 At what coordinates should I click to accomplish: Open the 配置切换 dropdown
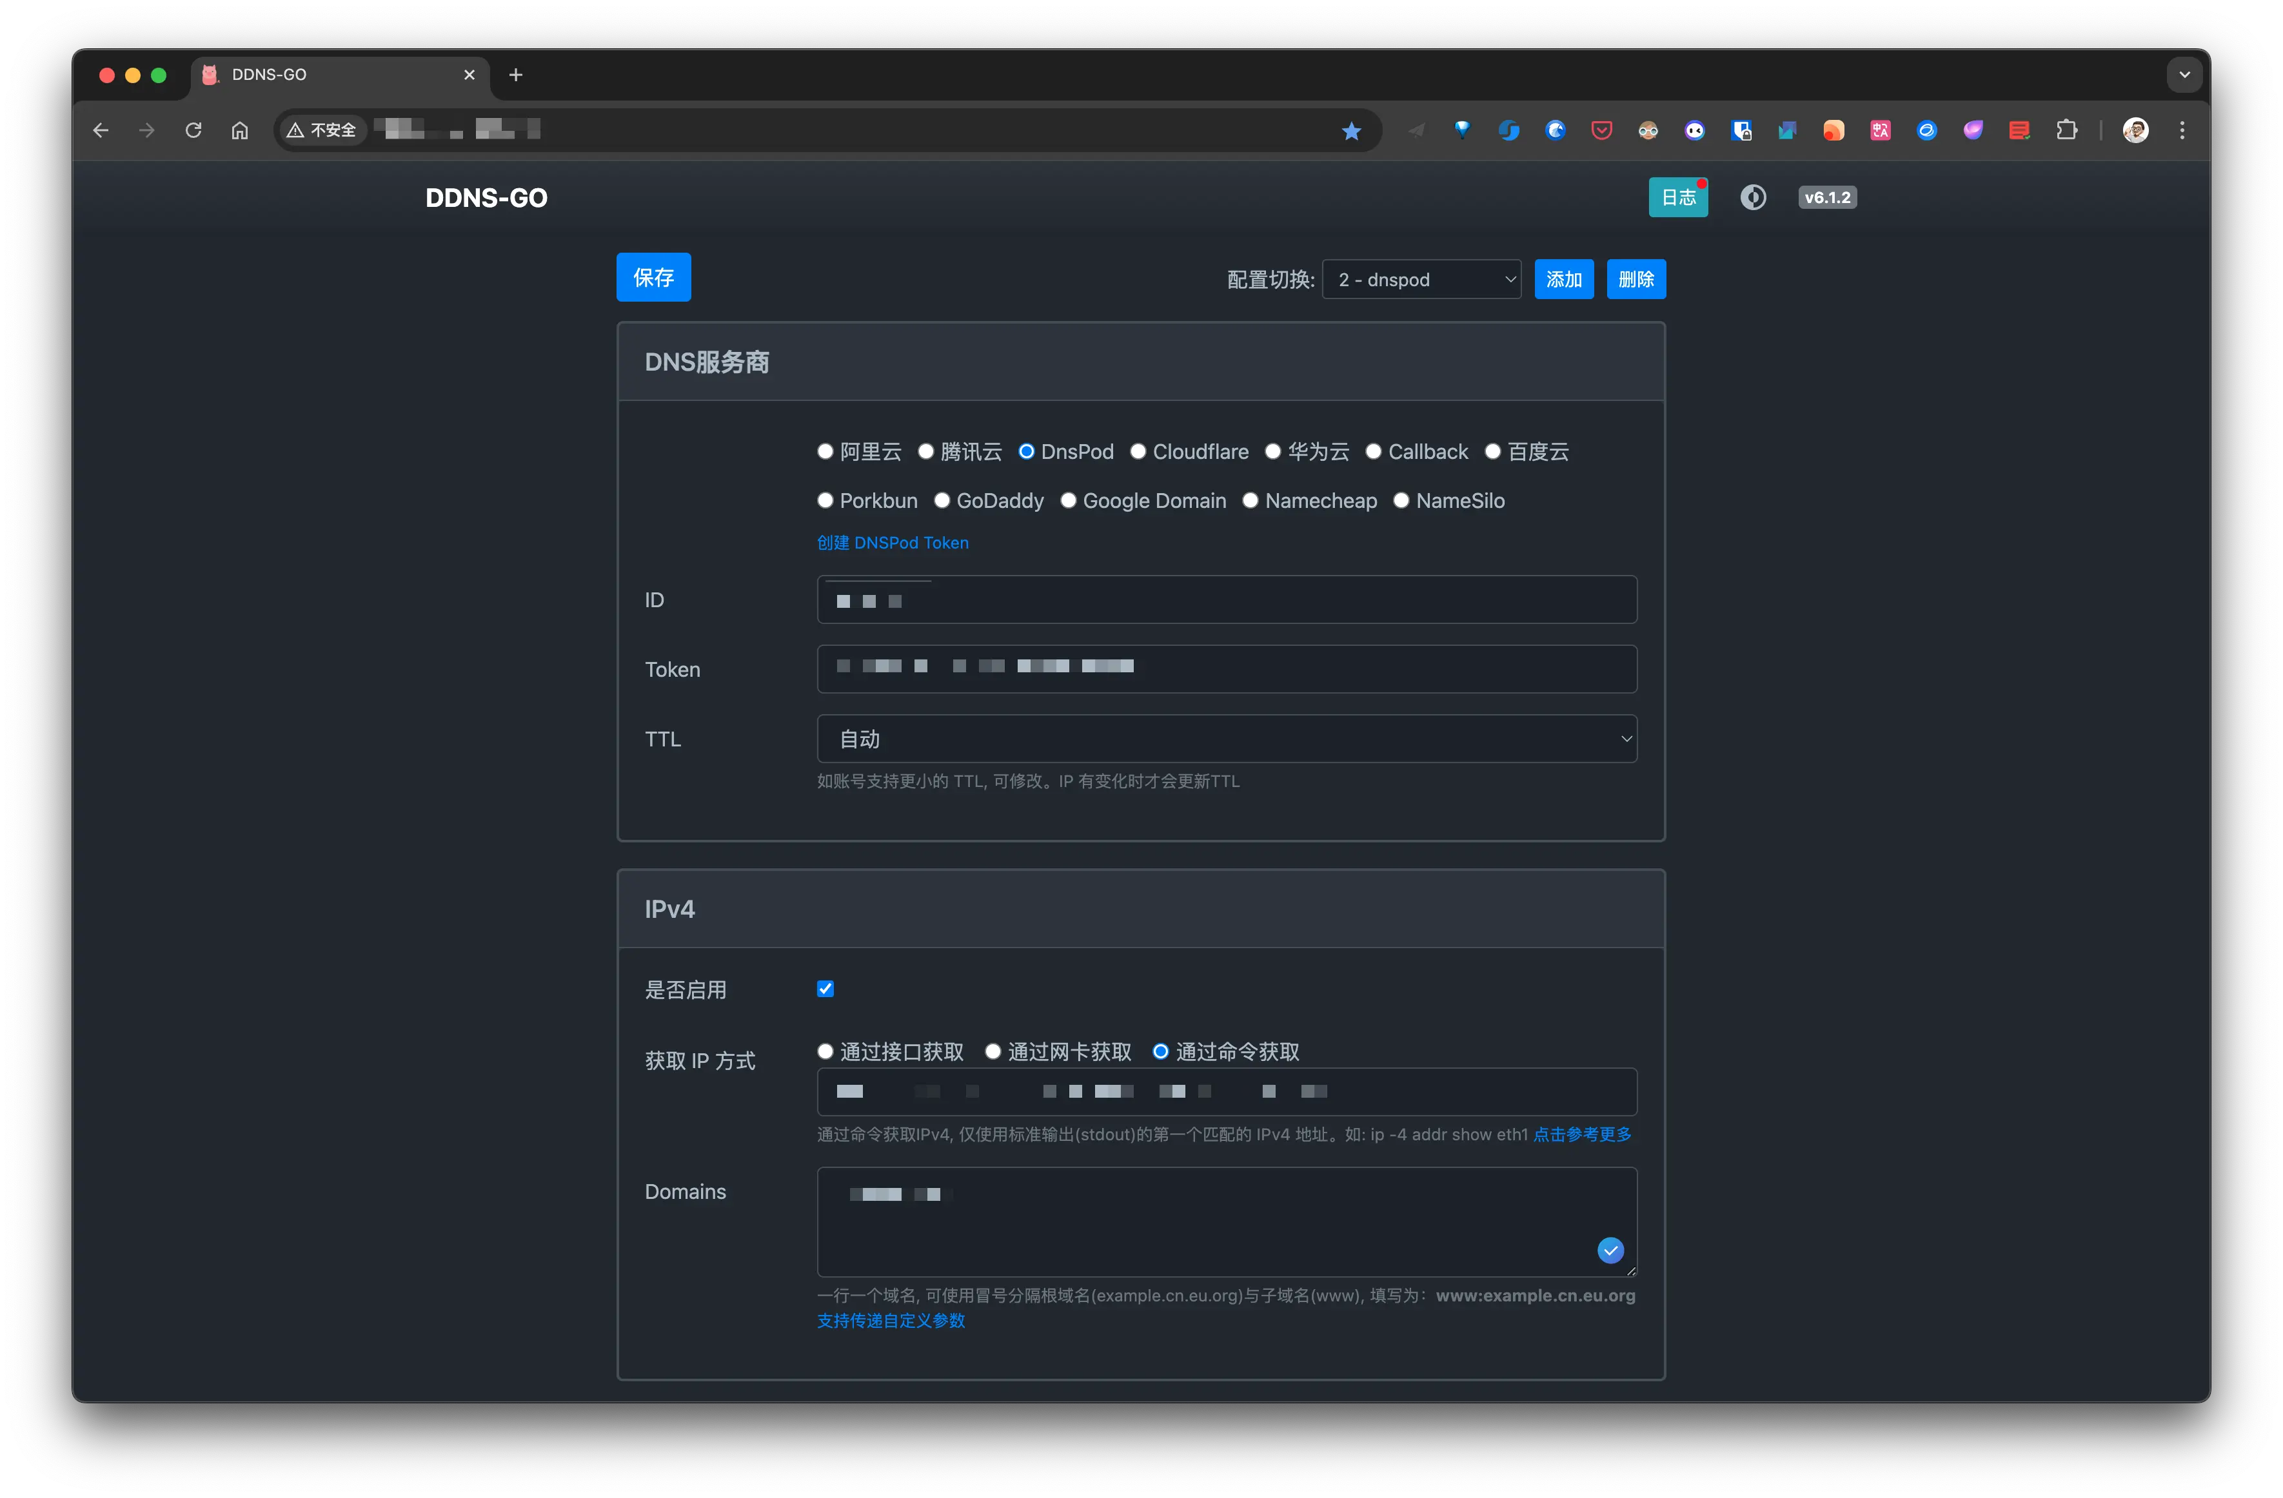coord(1421,279)
